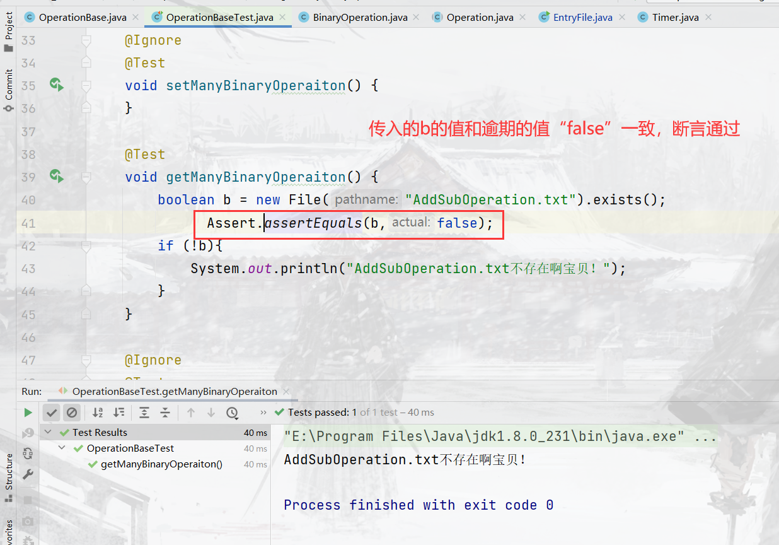Show more run toolbar actions chevron
Viewport: 779px width, 545px height.
coord(263,413)
